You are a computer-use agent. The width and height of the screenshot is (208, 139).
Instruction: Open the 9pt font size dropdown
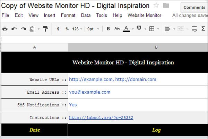point(93,29)
